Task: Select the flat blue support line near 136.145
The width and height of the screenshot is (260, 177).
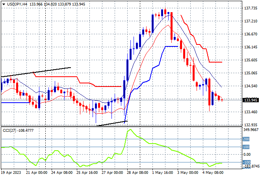Action: [171, 46]
